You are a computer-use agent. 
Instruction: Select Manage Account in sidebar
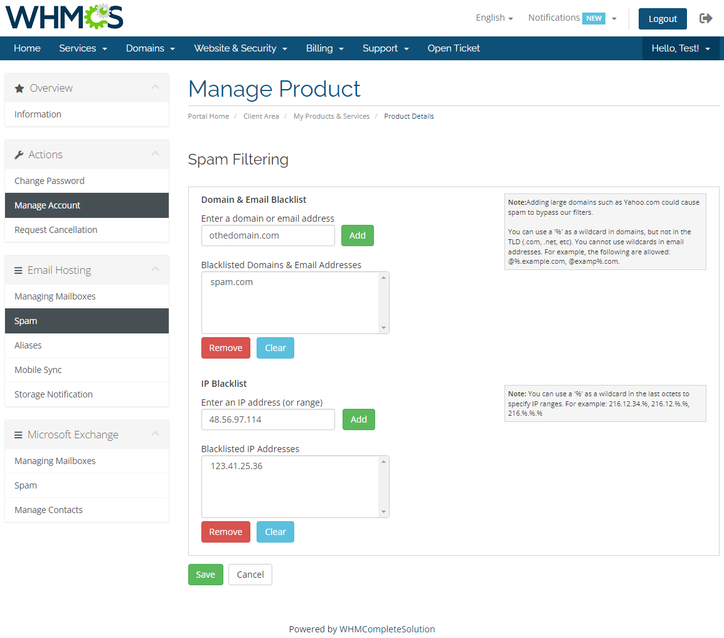(x=87, y=205)
